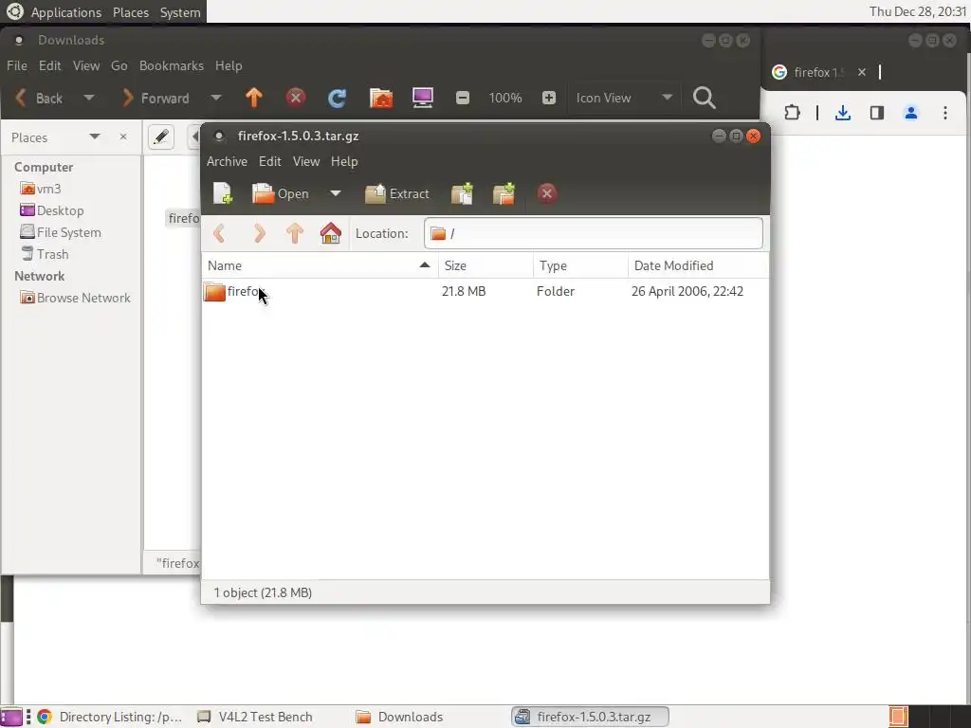Screen dimensions: 971x728
Task: Click the new archive icon in the archive manager
Action: coord(223,193)
